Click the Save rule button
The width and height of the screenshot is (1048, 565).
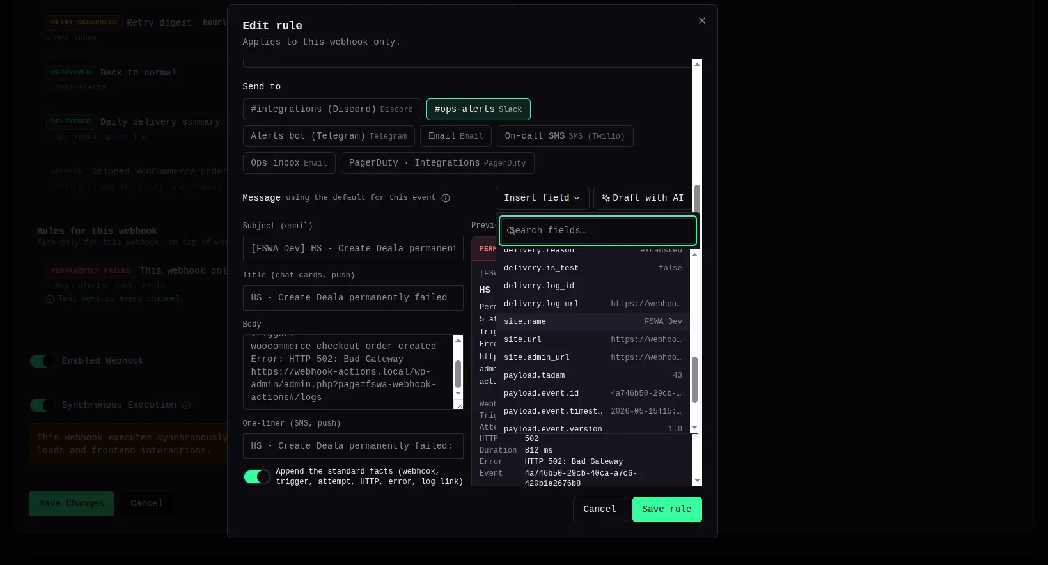point(667,509)
